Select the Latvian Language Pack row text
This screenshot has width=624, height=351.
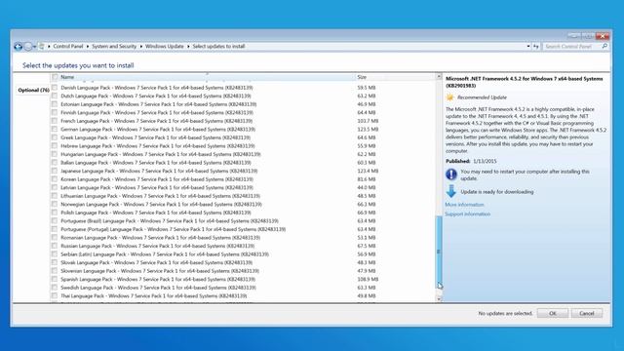(x=157, y=188)
